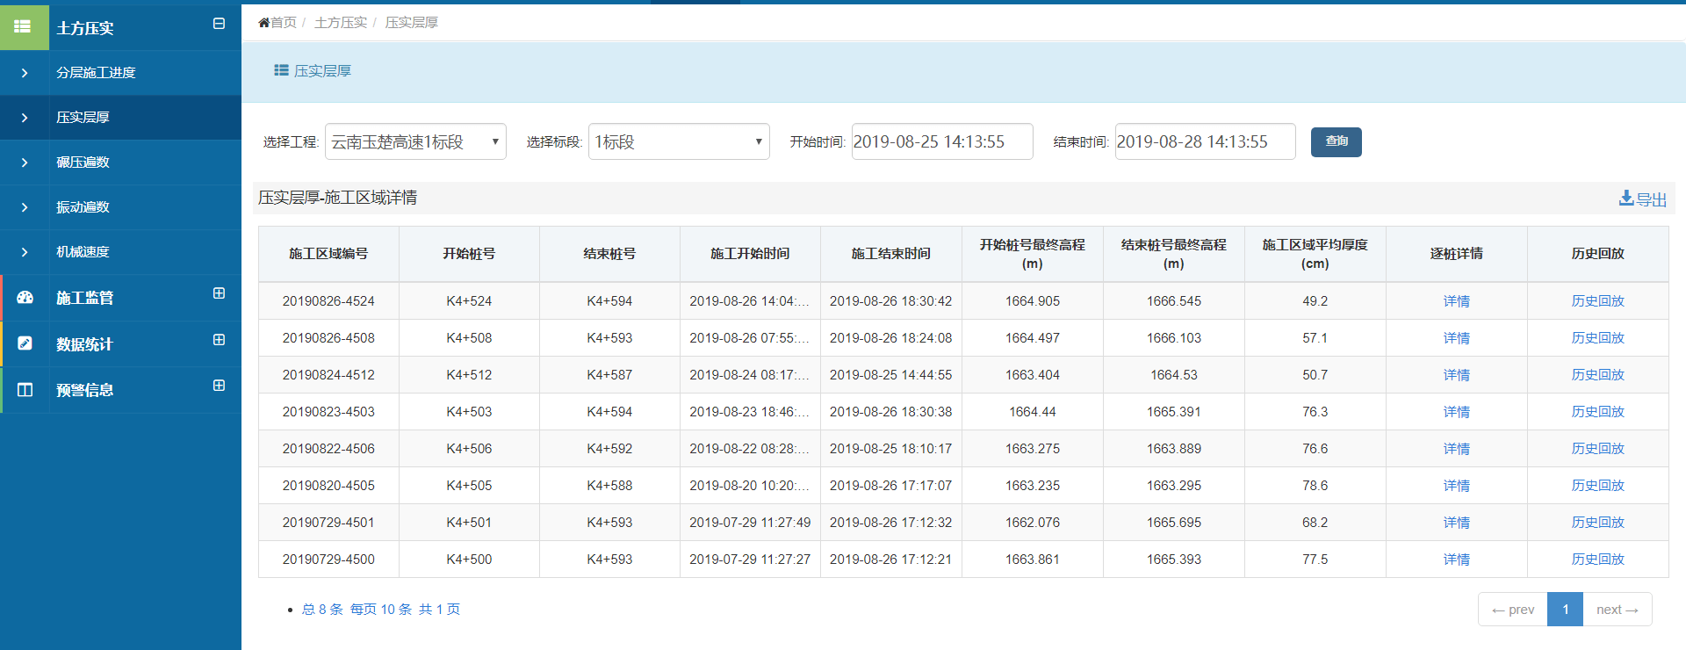Click the 开始桩号最终高程 column header
Screen dimensions: 1686x650
[1033, 254]
